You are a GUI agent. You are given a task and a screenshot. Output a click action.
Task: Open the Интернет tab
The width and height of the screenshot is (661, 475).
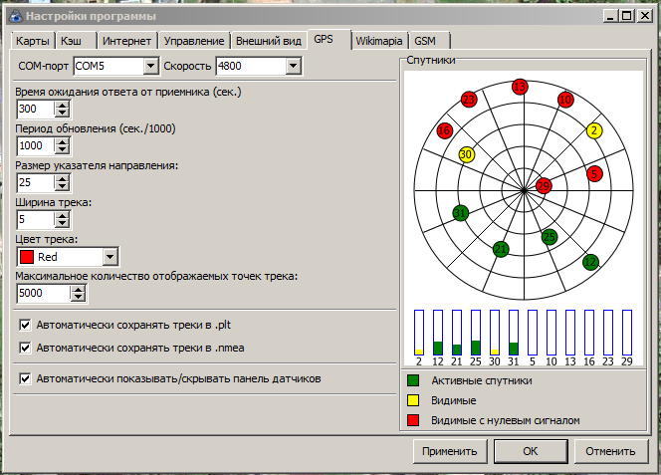pos(126,41)
